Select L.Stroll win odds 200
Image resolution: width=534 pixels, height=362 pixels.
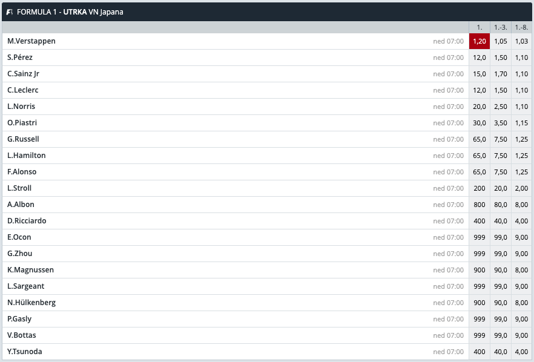coord(480,188)
